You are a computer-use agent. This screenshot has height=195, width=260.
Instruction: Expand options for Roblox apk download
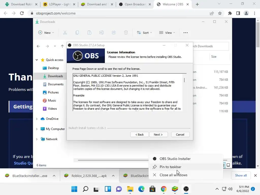coord(113,176)
